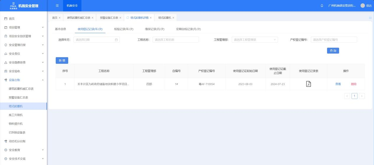Image resolution: width=374 pixels, height=165 pixels.
Task: Open the PDF usage registration record file
Action: [308, 84]
